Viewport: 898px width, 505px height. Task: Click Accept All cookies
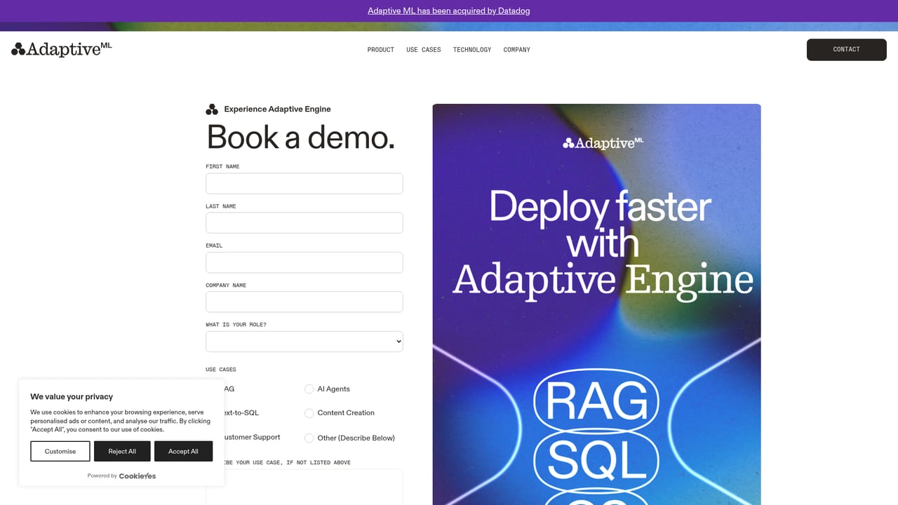(183, 451)
